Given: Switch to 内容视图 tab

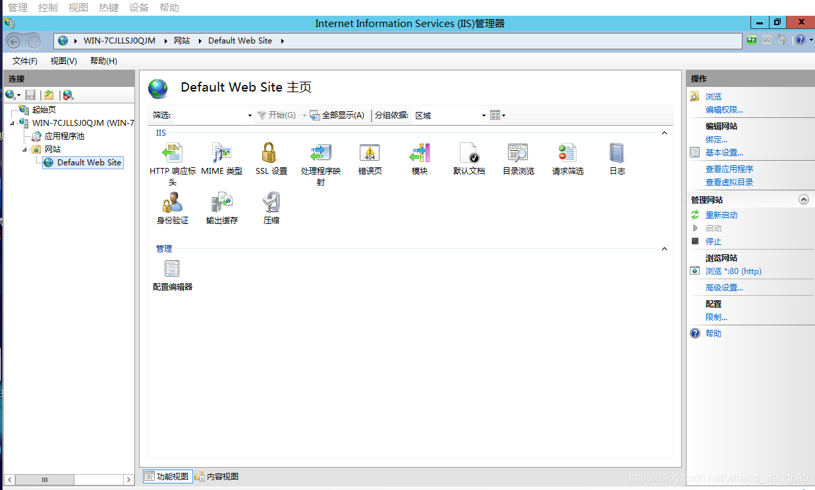Looking at the screenshot, I should [x=217, y=476].
